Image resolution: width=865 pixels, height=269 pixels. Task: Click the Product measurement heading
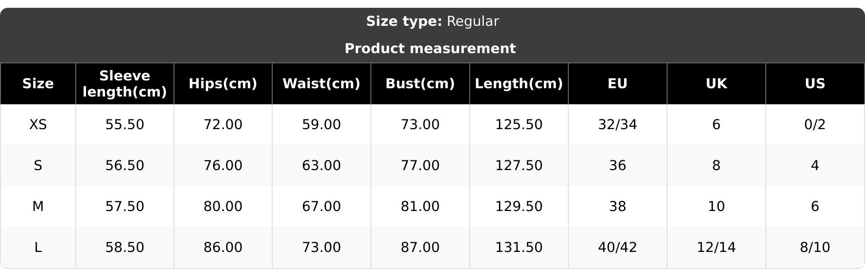coord(430,49)
